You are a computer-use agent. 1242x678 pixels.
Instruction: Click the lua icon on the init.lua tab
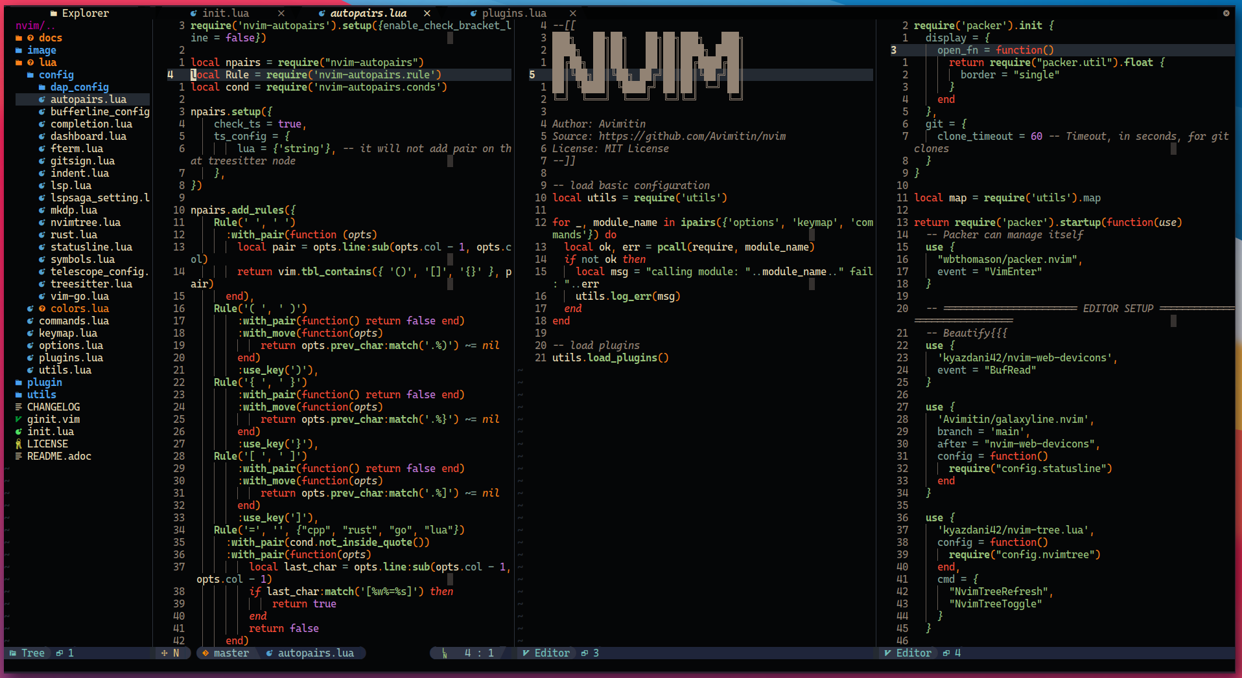pos(194,13)
